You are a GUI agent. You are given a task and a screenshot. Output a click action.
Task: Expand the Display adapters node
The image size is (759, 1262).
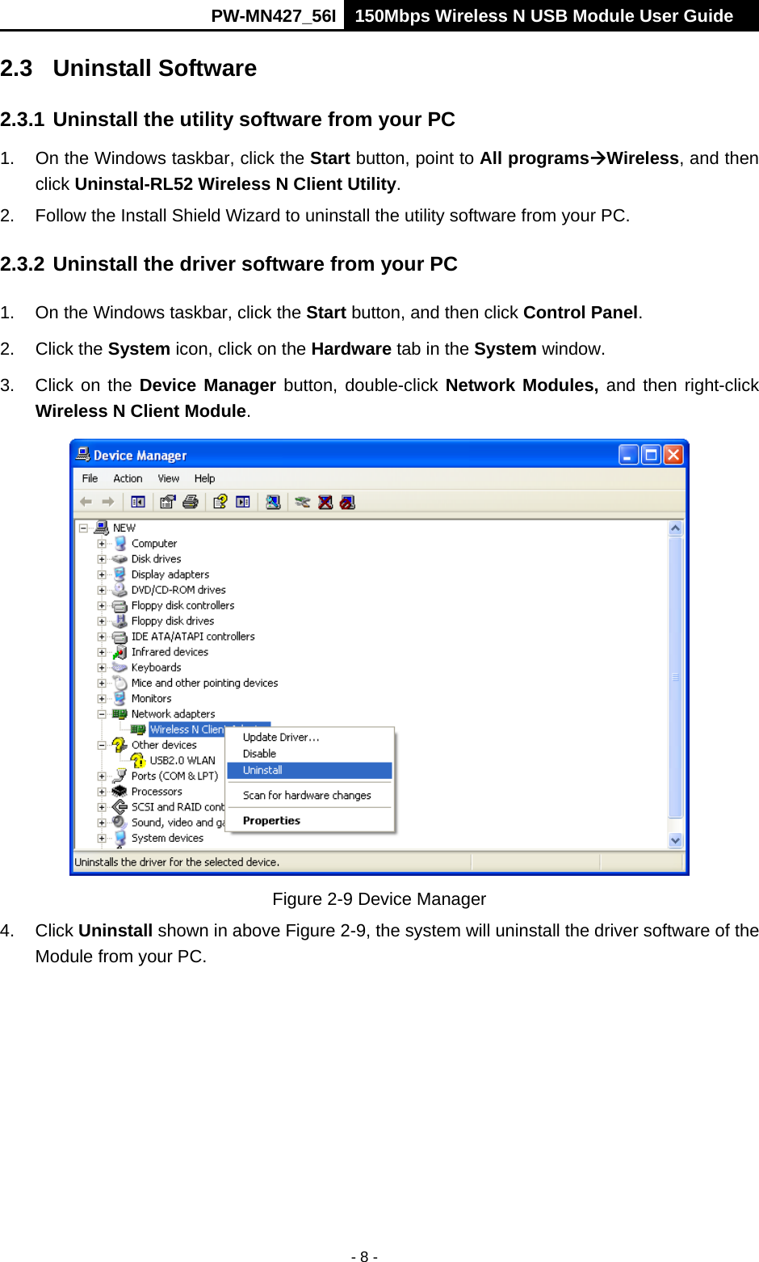pyautogui.click(x=102, y=574)
